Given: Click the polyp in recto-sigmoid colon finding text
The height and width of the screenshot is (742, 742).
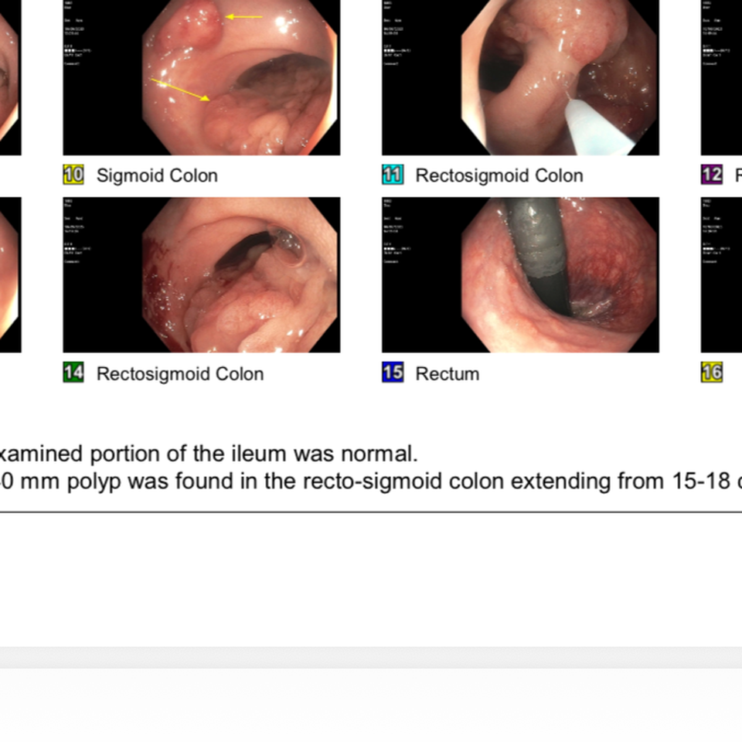Looking at the screenshot, I should [371, 482].
